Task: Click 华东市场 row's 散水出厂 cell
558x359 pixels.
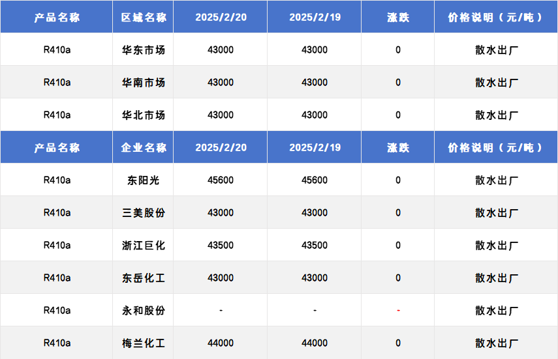Action: point(497,50)
